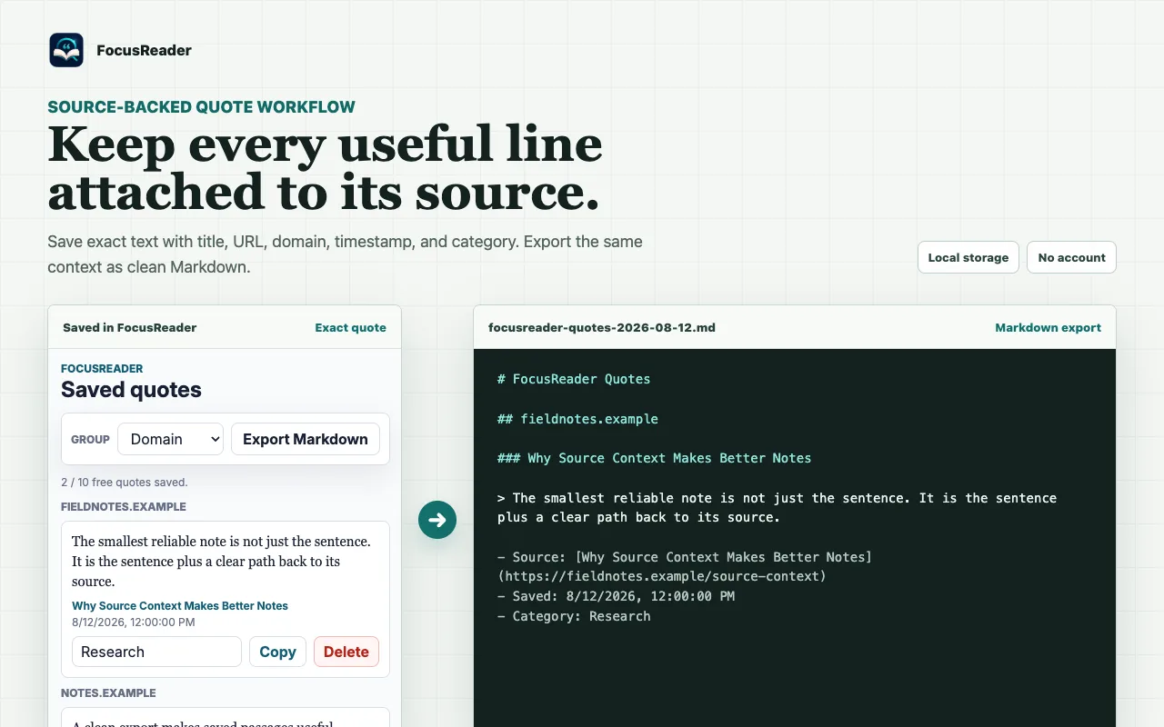Click the '# FocusReader Quotes' line in export
Viewport: 1164px width, 727px height.
point(574,379)
